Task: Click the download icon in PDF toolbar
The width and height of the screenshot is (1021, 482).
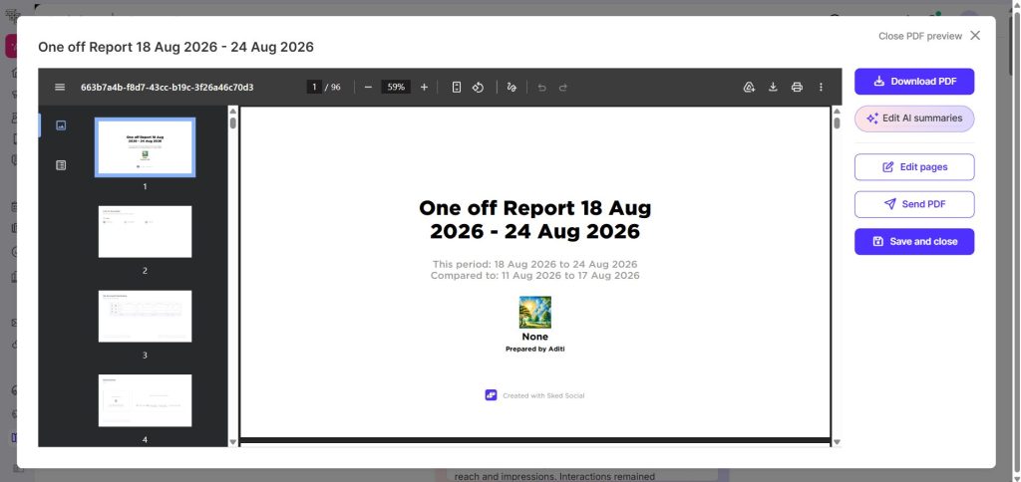Action: coord(773,88)
